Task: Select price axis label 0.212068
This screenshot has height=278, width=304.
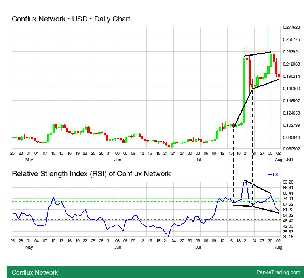Action: [291, 64]
